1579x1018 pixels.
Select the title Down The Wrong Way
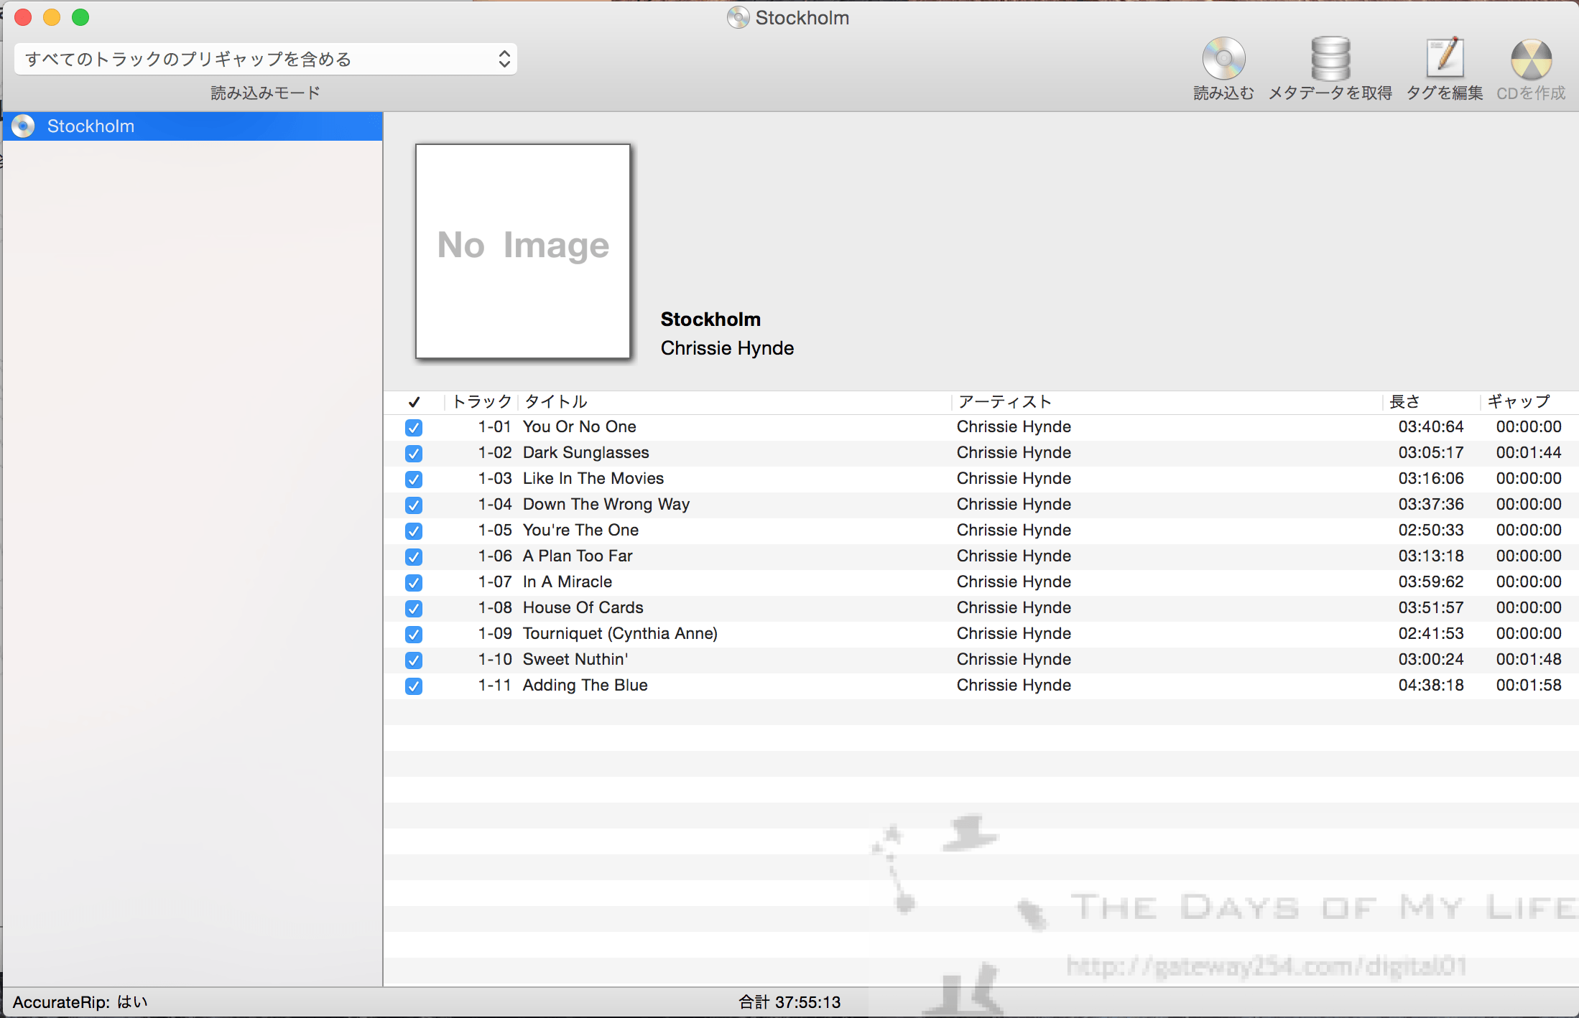[x=606, y=504]
